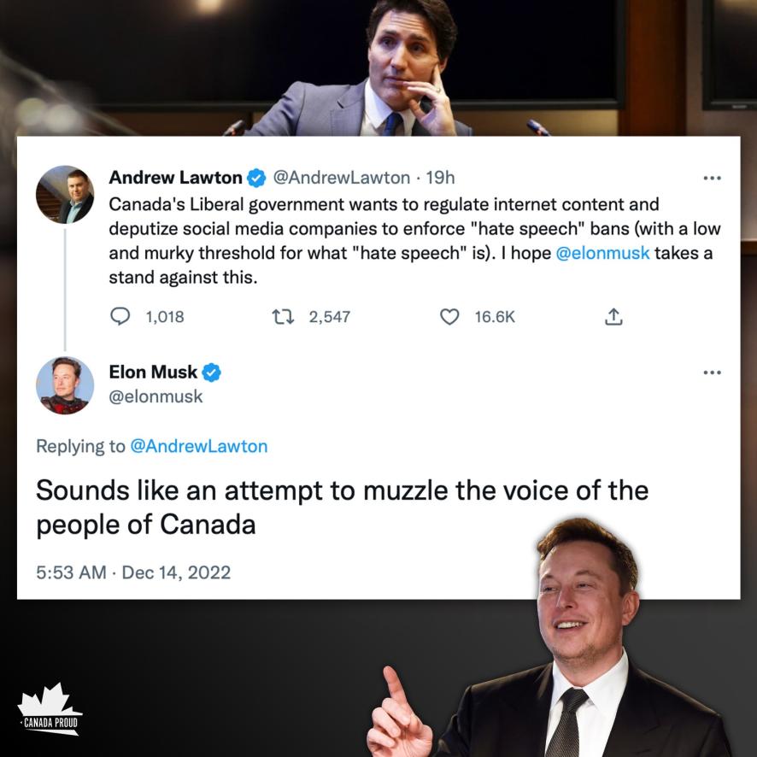Click the 19h timestamp on Lawton's tweet
The width and height of the screenshot is (757, 757).
440,179
